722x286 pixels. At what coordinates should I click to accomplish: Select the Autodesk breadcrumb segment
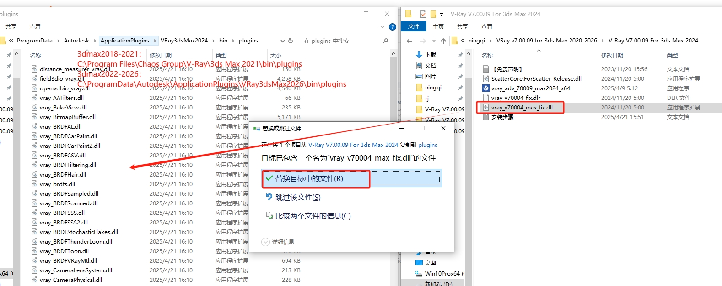pyautogui.click(x=76, y=41)
